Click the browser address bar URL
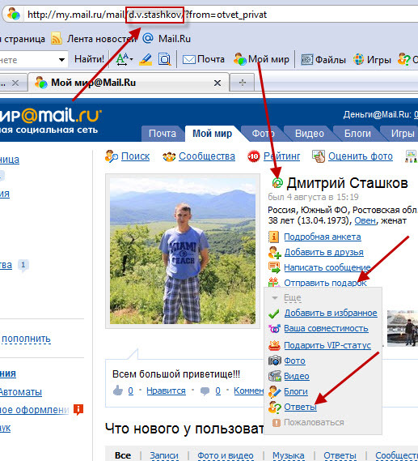418x461 pixels. tap(147, 15)
